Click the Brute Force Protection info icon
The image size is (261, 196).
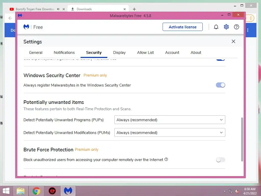pos(166,159)
